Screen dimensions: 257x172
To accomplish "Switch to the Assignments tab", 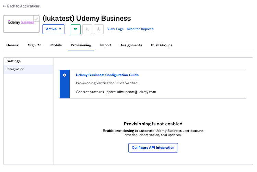I will click(131, 45).
